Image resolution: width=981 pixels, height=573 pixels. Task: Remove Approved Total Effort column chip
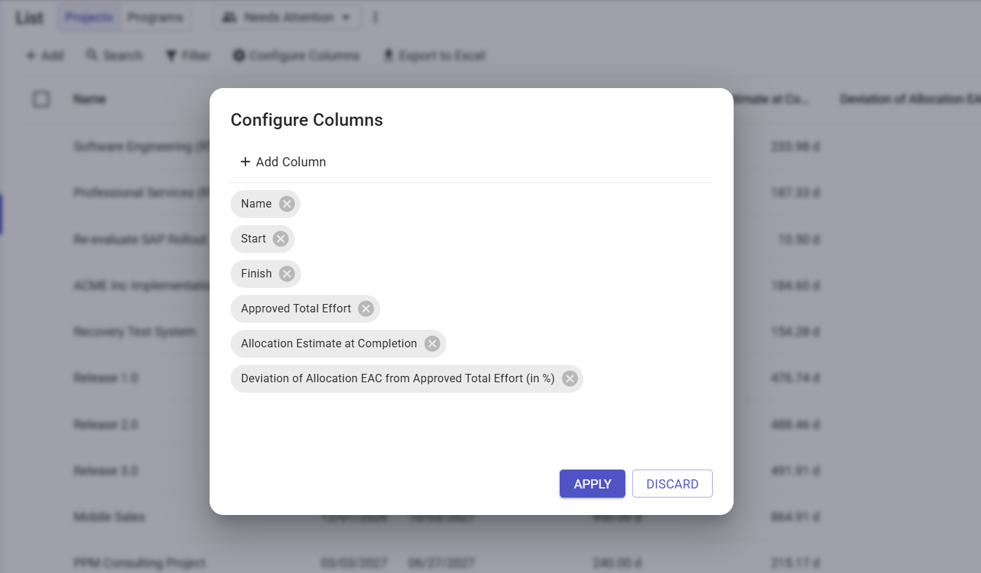point(365,309)
